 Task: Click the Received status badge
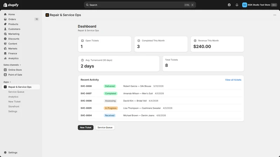pyautogui.click(x=110, y=115)
